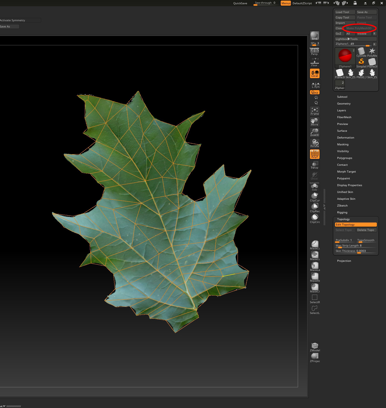Expand the Layers section

(x=341, y=110)
